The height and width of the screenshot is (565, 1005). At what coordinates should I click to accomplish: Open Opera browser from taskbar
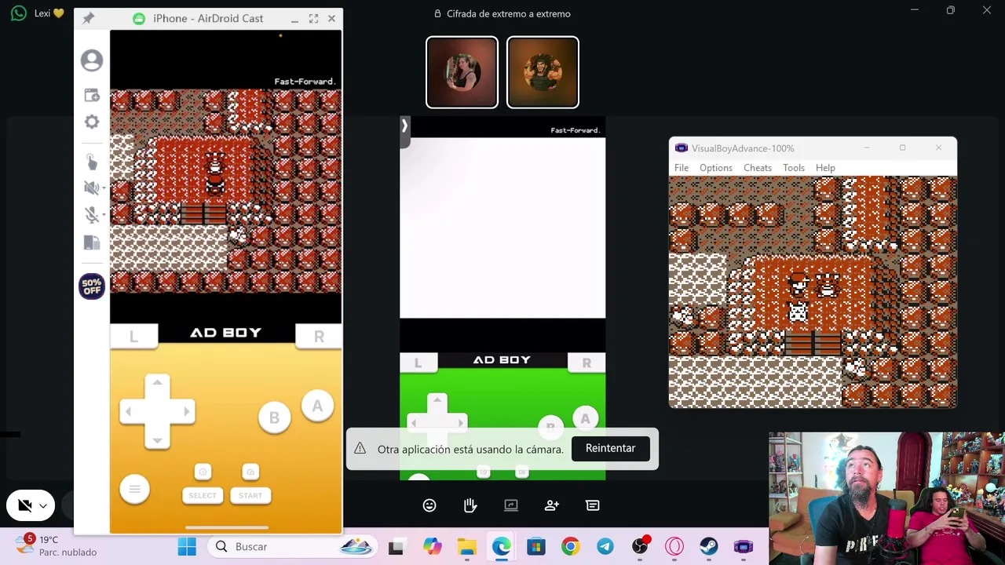click(674, 547)
